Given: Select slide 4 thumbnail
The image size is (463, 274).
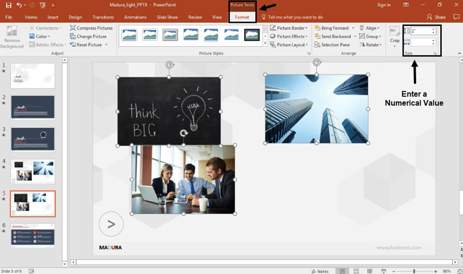Looking at the screenshot, I should pos(33,171).
